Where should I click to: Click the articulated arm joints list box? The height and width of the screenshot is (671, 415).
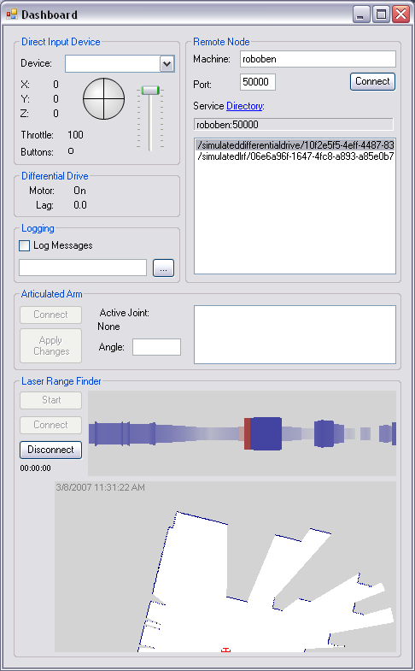295,334
